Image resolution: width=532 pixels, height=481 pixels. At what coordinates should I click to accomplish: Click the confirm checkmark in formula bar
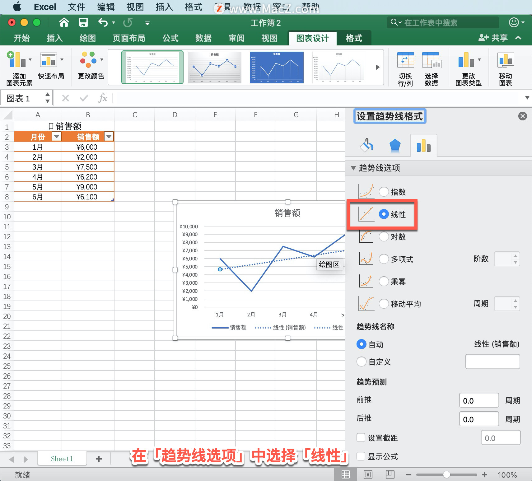(84, 98)
